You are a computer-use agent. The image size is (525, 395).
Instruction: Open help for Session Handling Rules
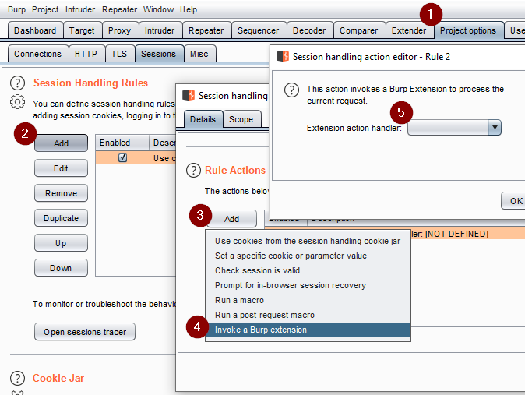(17, 83)
